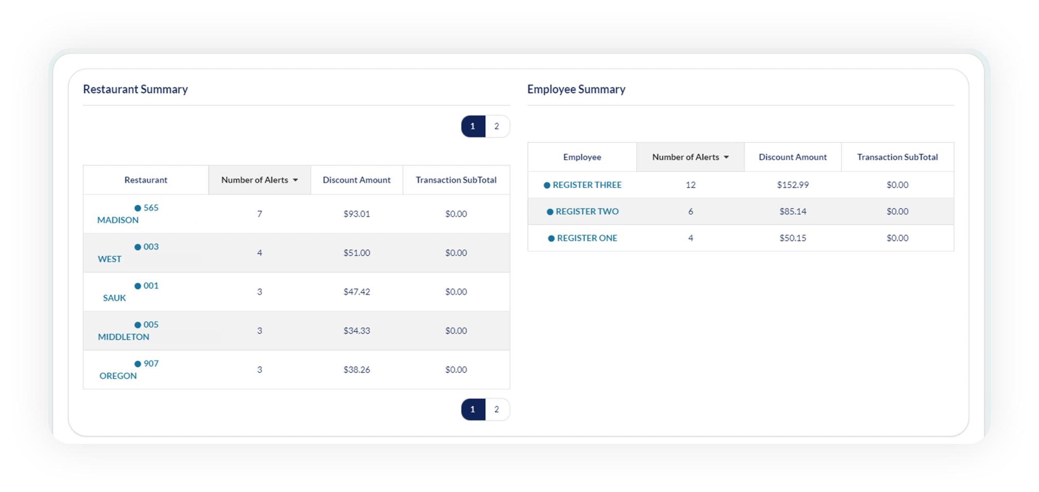The width and height of the screenshot is (1039, 492).
Task: Click the blue dot beside REGISTER ONE
Action: (x=551, y=238)
